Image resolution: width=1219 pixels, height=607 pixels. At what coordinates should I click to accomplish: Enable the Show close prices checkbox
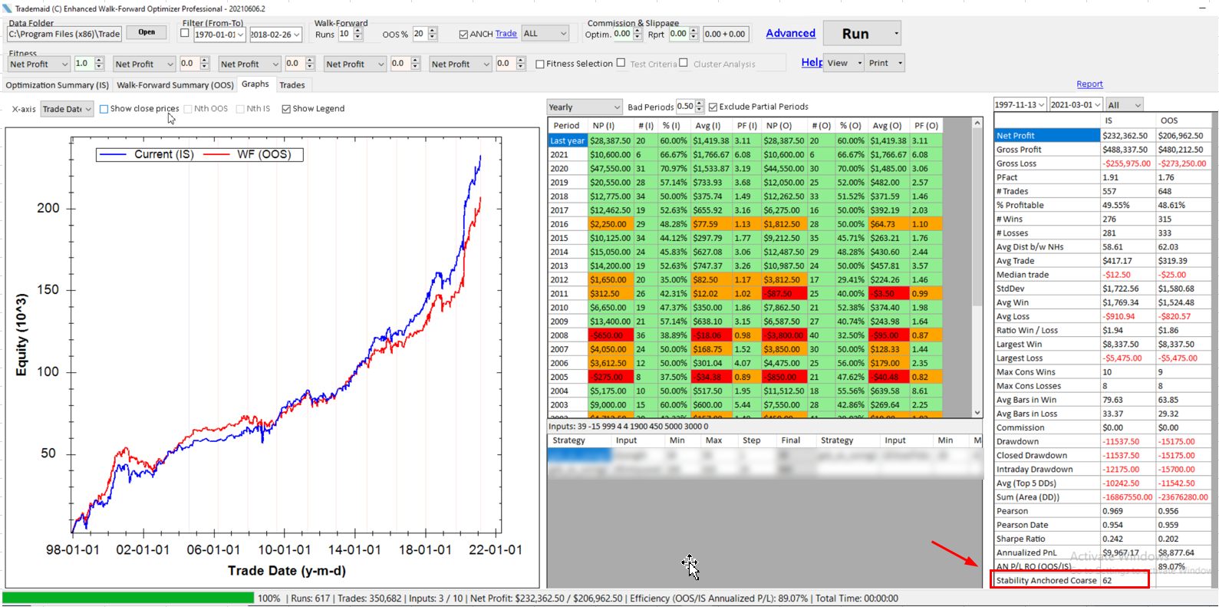click(104, 109)
